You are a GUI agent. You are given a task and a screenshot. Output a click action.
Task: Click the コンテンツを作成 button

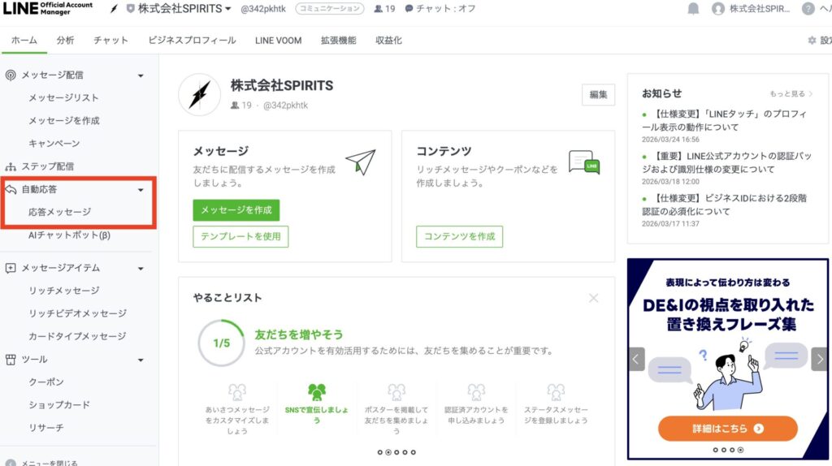click(x=460, y=236)
